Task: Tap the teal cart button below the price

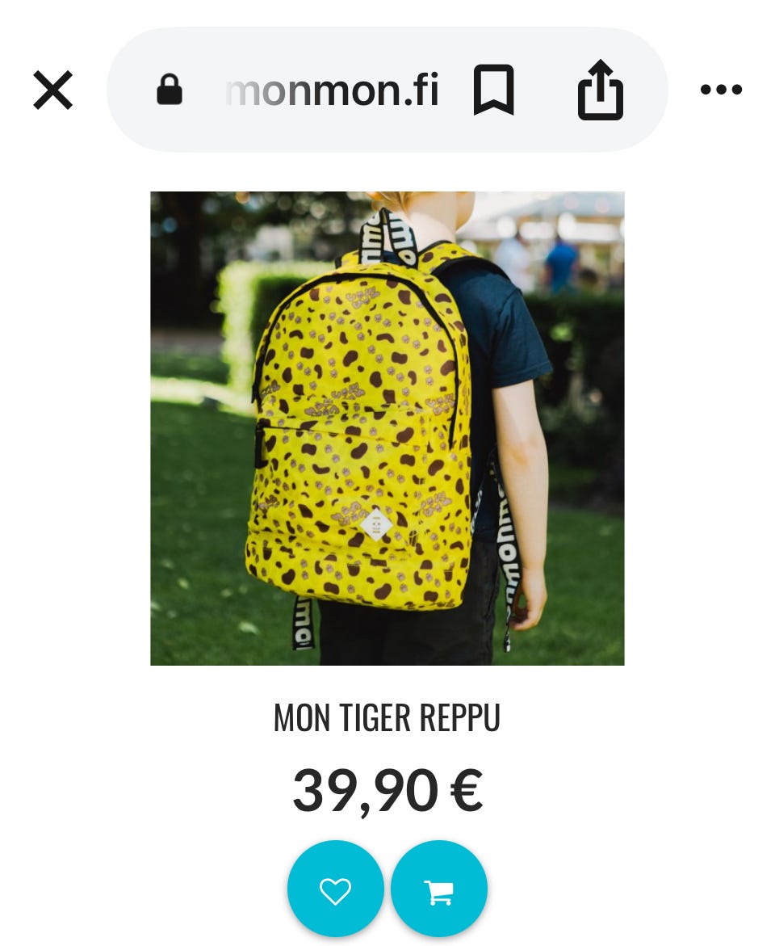Action: tap(439, 888)
